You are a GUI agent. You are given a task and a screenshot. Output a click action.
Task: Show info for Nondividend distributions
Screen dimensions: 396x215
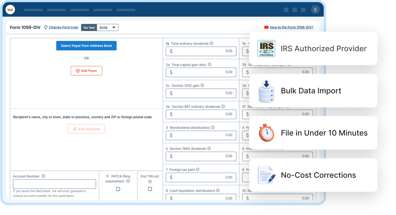point(213,127)
